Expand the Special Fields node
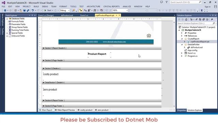 7,33
